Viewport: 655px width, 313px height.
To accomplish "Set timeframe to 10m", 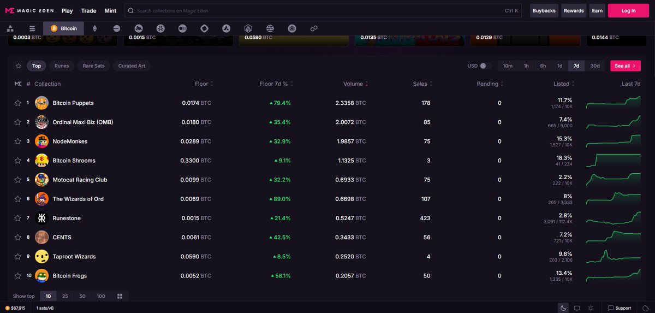I will click(508, 66).
